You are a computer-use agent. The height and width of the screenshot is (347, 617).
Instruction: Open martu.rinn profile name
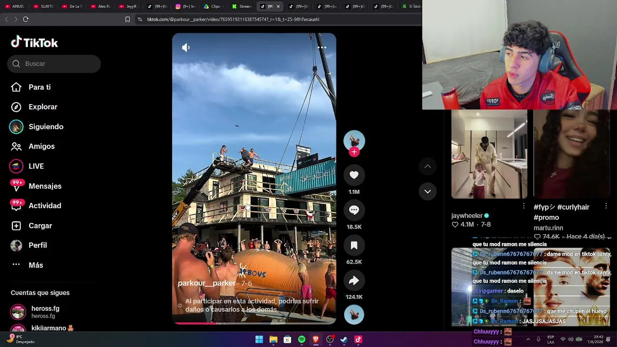549,228
